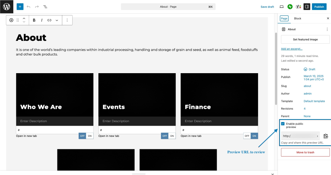Set Who We Are new tab toggle OFF
Image resolution: width=331 pixels, height=175 pixels.
point(82,136)
